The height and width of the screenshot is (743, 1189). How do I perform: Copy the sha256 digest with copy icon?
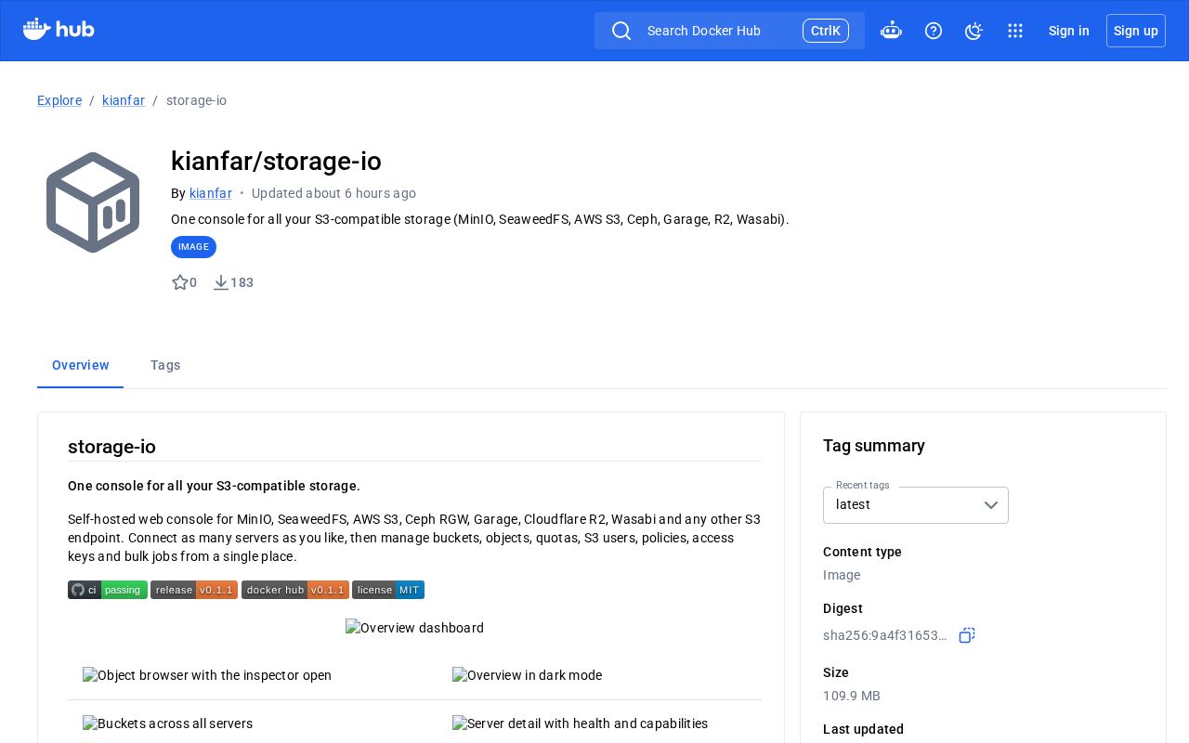(967, 635)
